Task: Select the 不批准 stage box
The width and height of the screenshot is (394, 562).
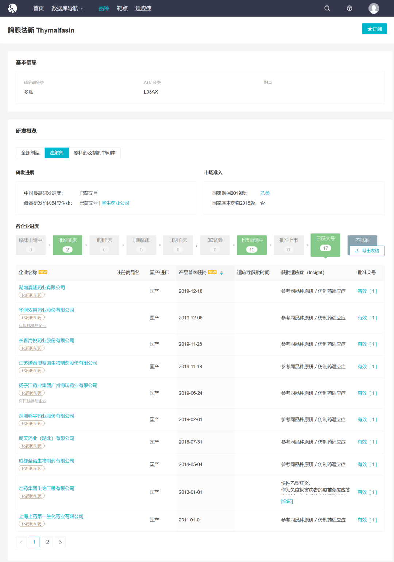Action: point(362,240)
